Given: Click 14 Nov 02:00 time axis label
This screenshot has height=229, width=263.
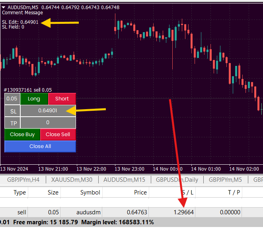Looking at the screenshot, I should (x=244, y=169).
